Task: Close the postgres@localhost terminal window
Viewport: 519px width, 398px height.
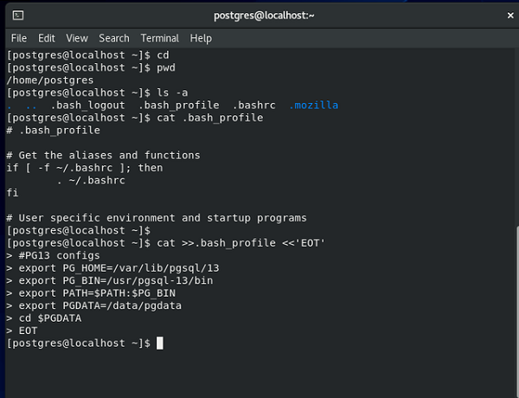Action: 510,16
